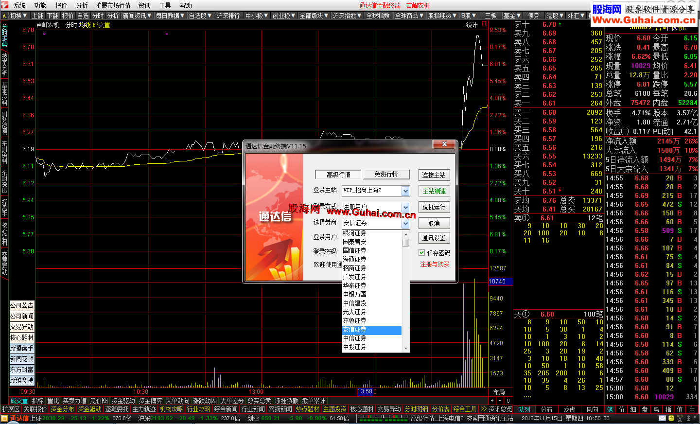Click the 下翻 toolbar button
Screen dimensions: 700x424
pos(53,16)
